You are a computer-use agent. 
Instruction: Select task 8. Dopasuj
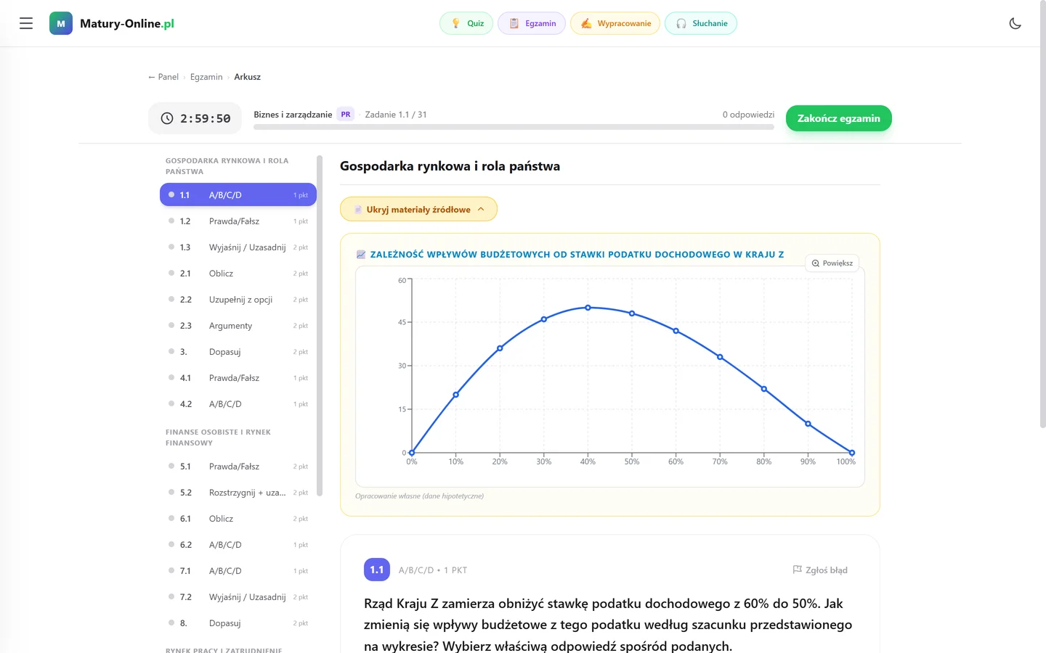pos(238,623)
